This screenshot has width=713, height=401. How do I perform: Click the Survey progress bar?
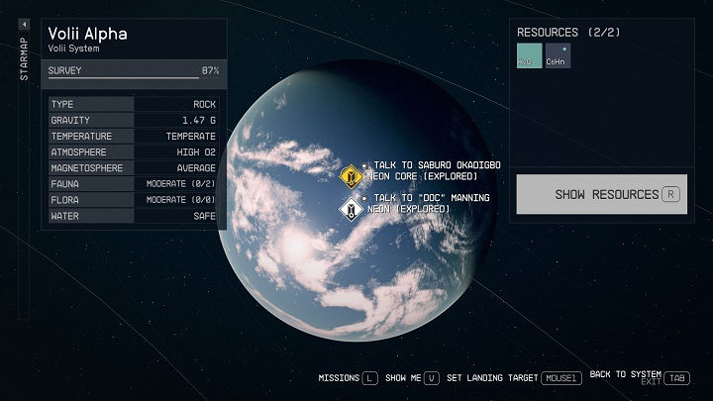click(124, 77)
